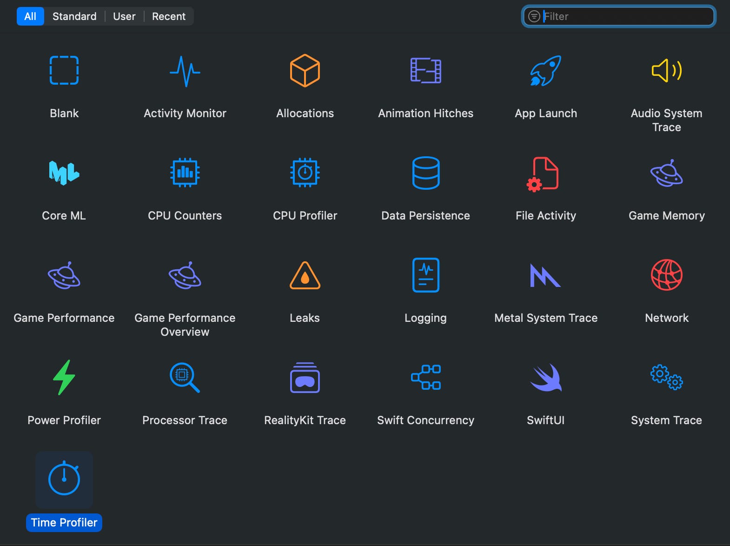This screenshot has height=546, width=730.
Task: Pick the Animation Hitches film icon
Action: (425, 70)
